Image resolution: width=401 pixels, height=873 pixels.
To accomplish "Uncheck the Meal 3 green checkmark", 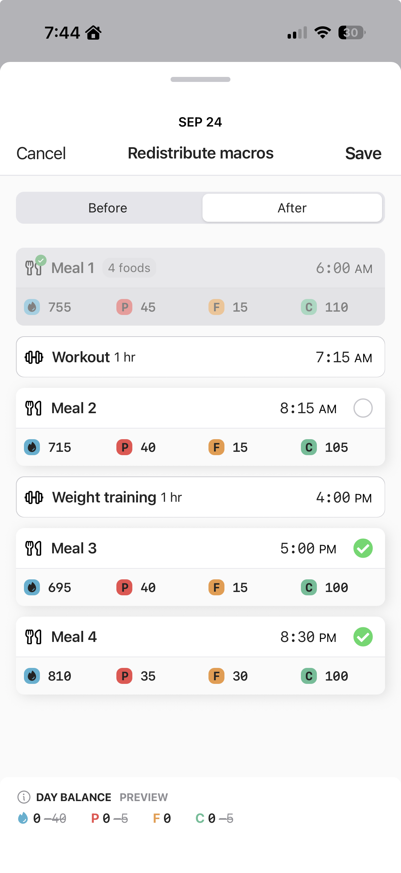I will pos(363,548).
